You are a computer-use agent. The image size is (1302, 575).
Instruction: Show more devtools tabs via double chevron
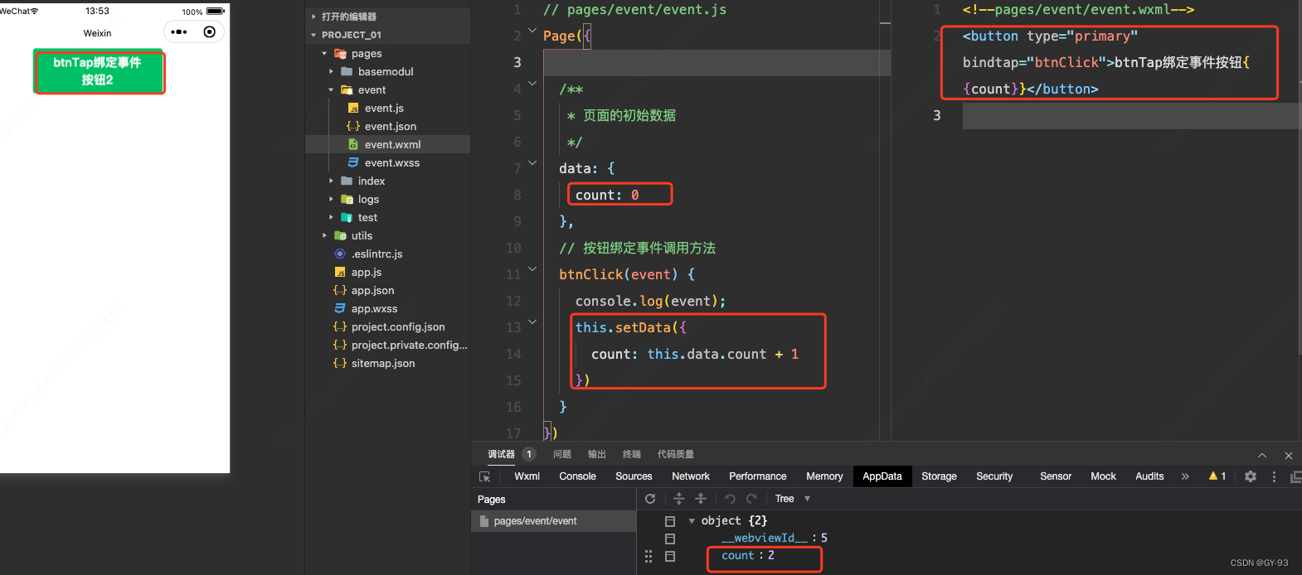pos(1185,476)
